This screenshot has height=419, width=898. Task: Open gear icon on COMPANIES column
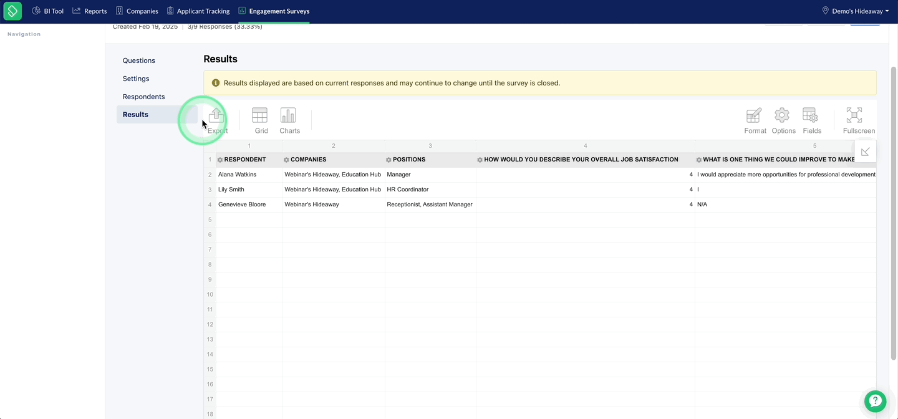coord(286,160)
